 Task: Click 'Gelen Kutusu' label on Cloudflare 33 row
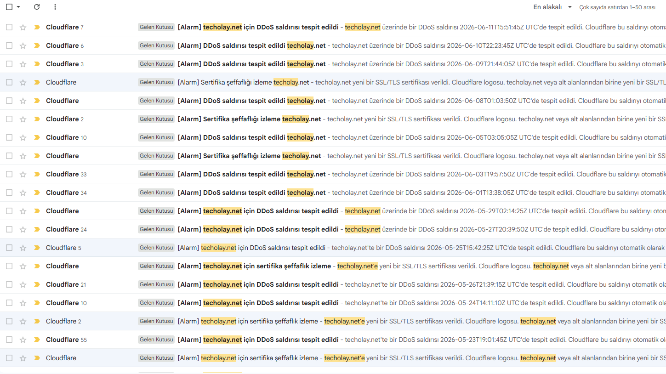click(156, 174)
